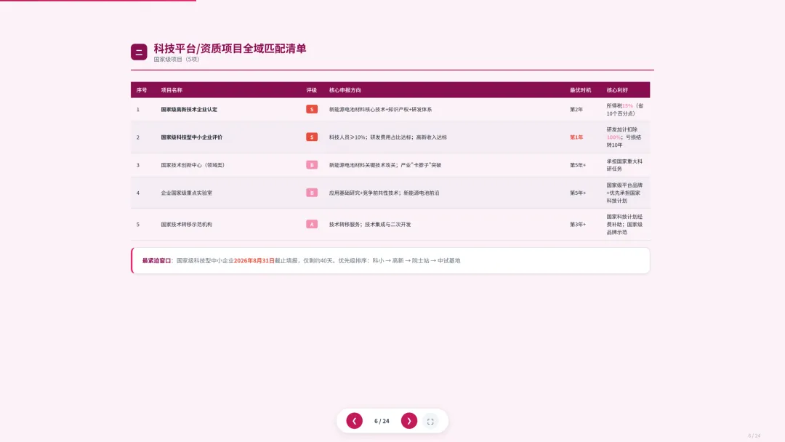The height and width of the screenshot is (442, 785).
Task: Click column header 评级
Action: (x=312, y=90)
